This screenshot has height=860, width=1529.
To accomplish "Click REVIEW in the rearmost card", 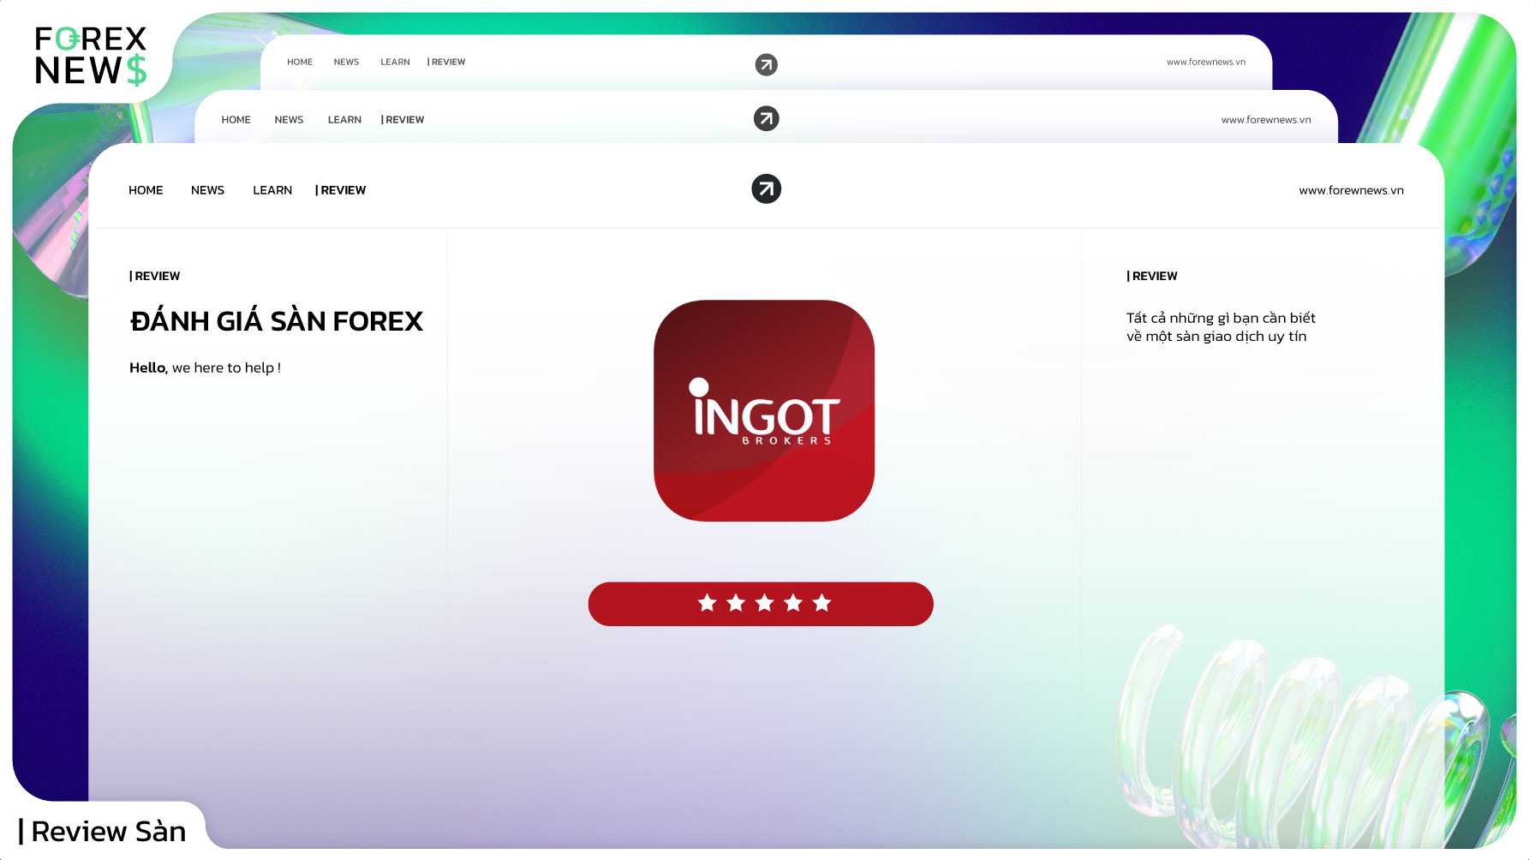I will [x=446, y=62].
